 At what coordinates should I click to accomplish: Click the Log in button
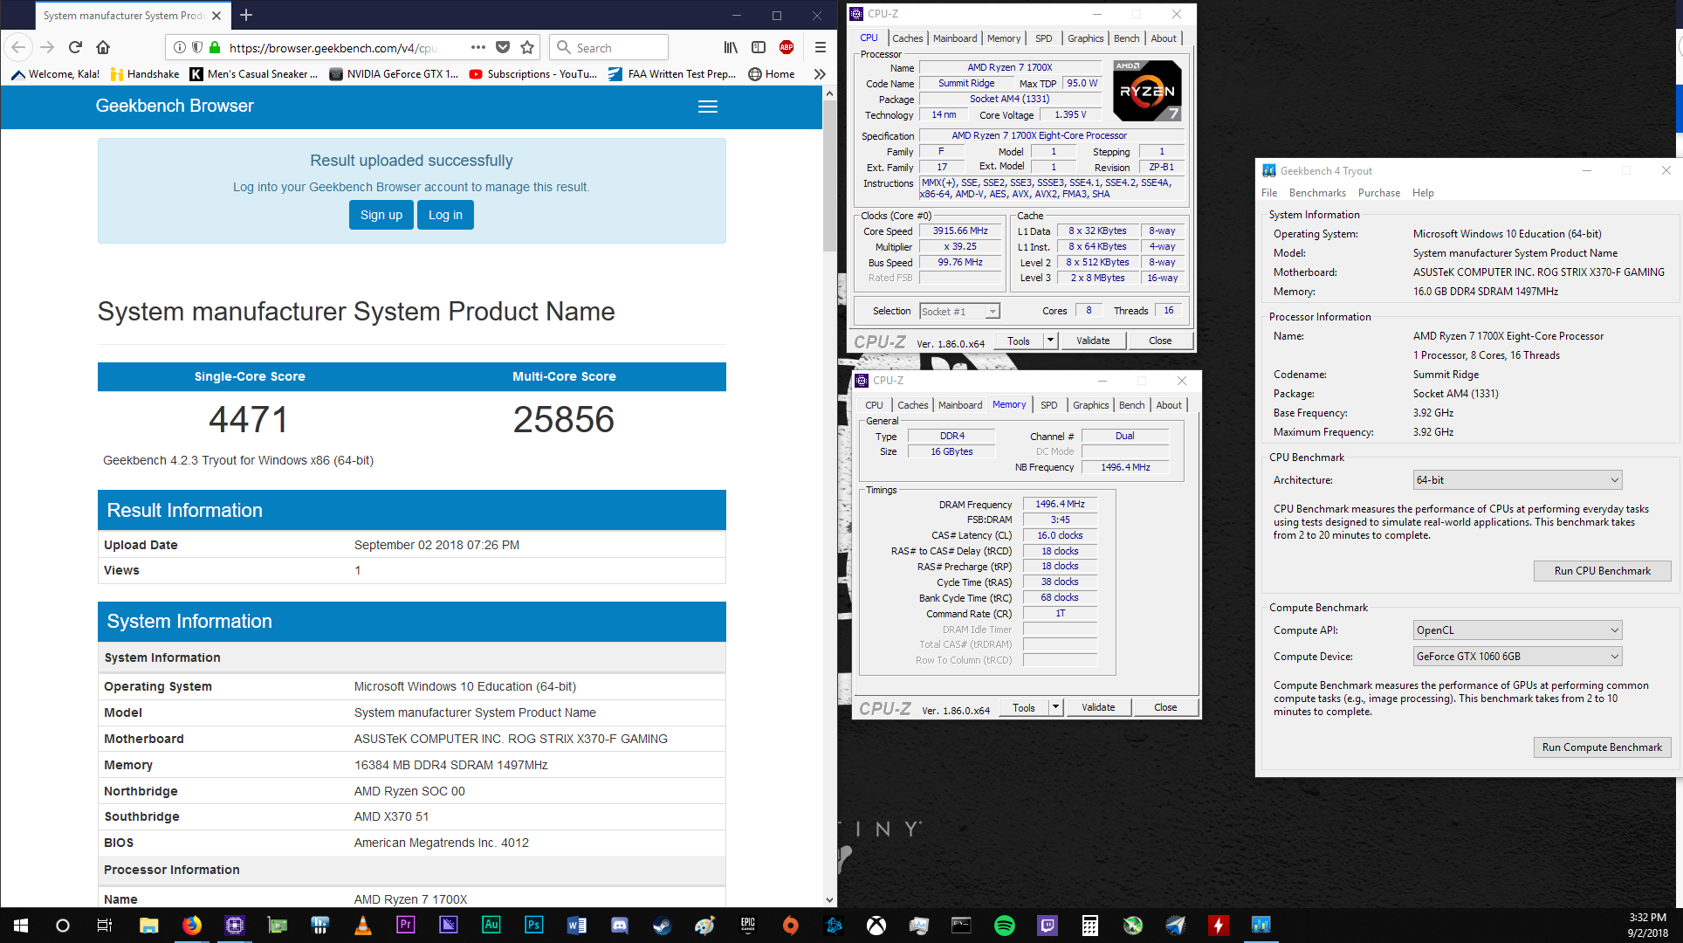pos(445,215)
